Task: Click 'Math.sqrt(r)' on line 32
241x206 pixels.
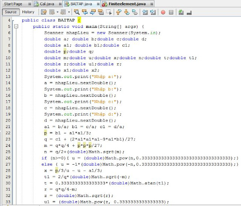Action: point(94,196)
